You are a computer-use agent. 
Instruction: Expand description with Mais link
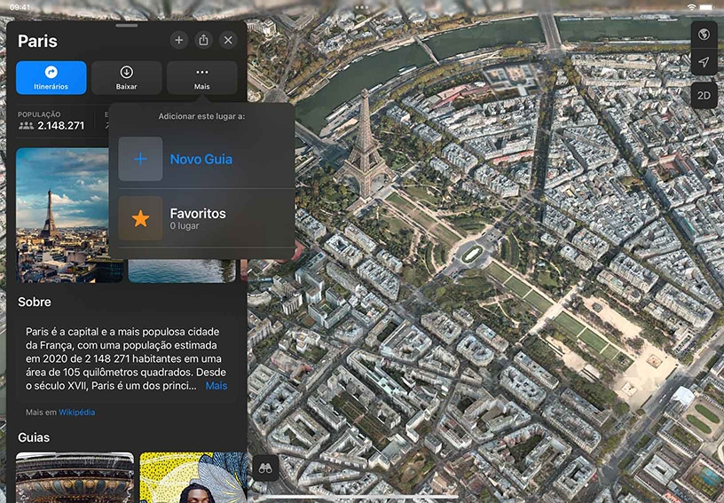216,386
